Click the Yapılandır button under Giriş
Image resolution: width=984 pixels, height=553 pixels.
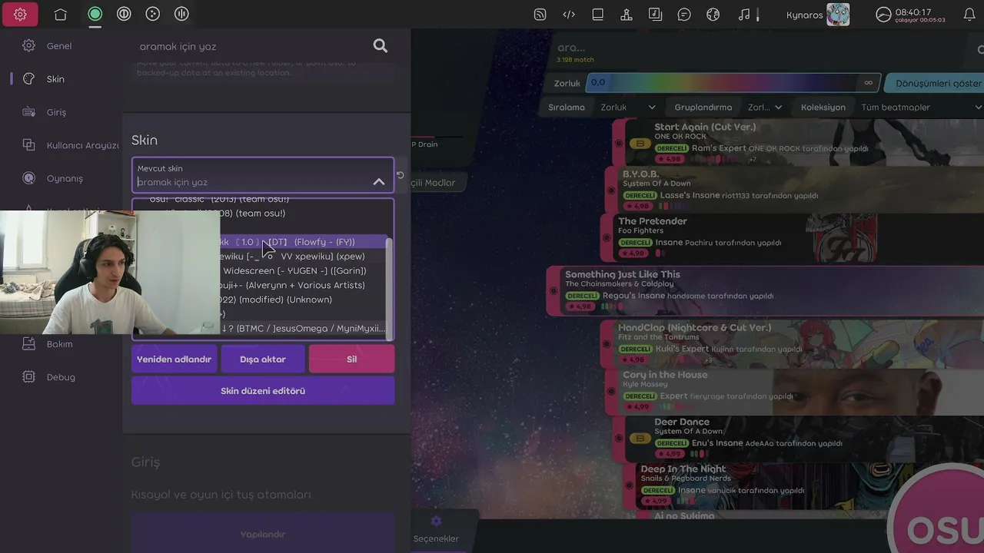click(263, 535)
